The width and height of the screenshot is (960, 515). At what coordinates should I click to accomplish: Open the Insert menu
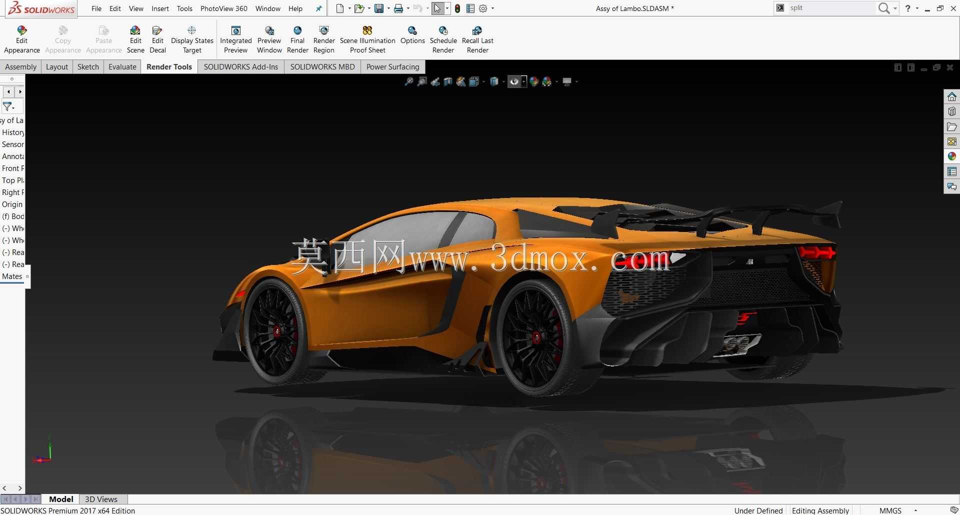pyautogui.click(x=160, y=8)
